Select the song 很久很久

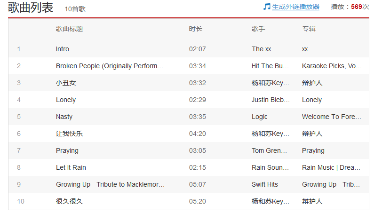[69, 201]
